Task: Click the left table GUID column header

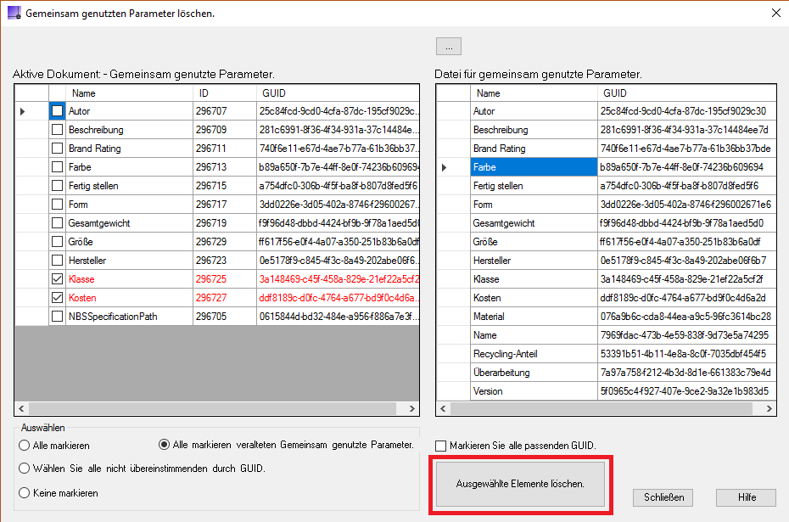Action: (338, 93)
